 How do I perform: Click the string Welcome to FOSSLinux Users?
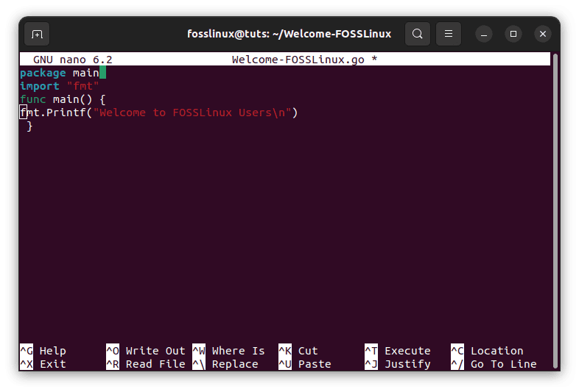(x=192, y=113)
